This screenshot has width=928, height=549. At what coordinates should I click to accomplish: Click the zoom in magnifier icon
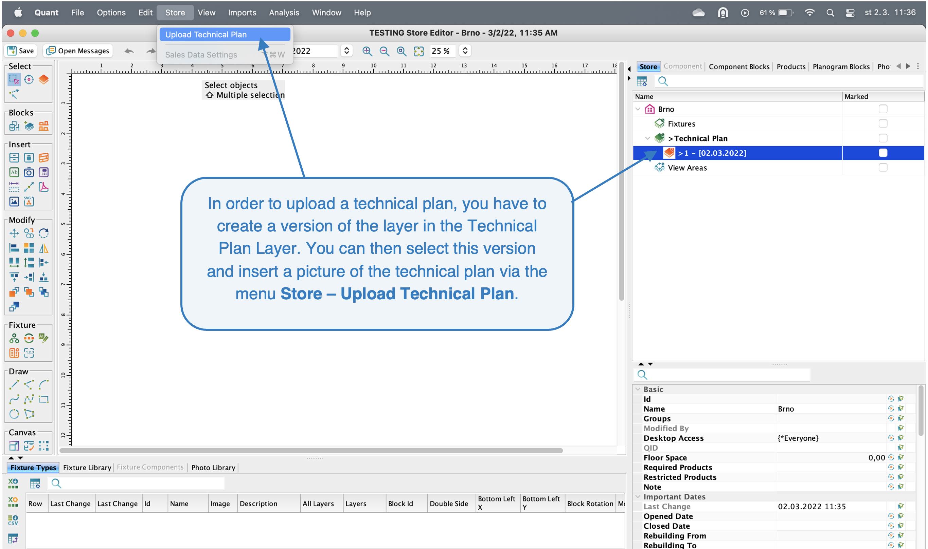pos(367,51)
